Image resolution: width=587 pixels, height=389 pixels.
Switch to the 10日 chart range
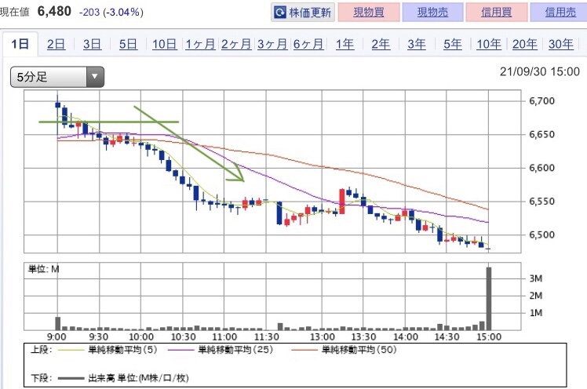click(x=164, y=44)
